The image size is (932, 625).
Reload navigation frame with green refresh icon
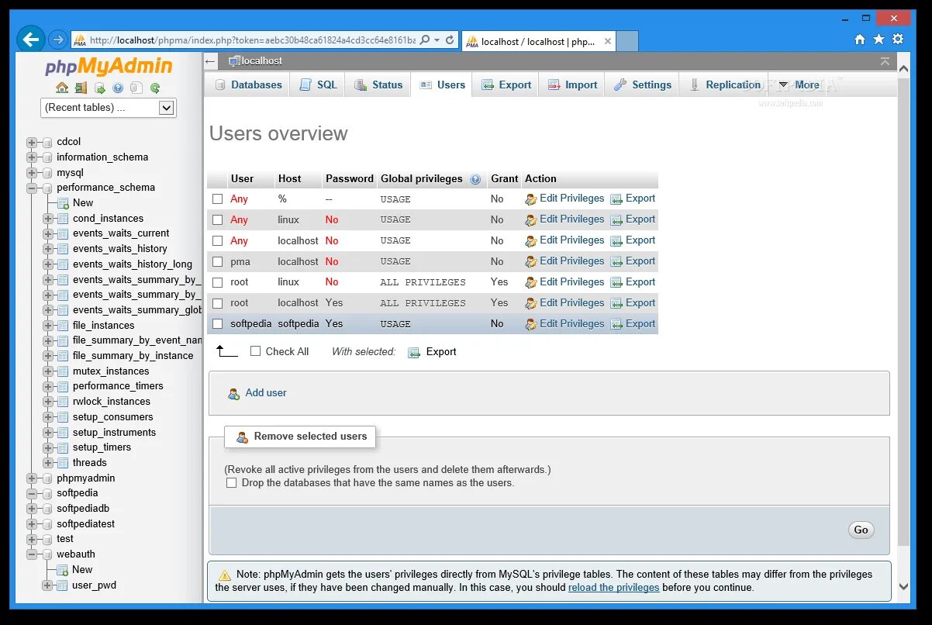coord(155,88)
